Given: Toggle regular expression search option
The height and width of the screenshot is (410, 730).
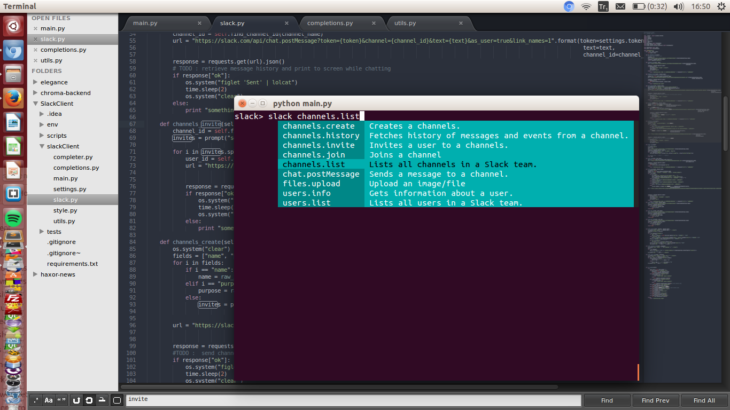Looking at the screenshot, I should [x=36, y=400].
